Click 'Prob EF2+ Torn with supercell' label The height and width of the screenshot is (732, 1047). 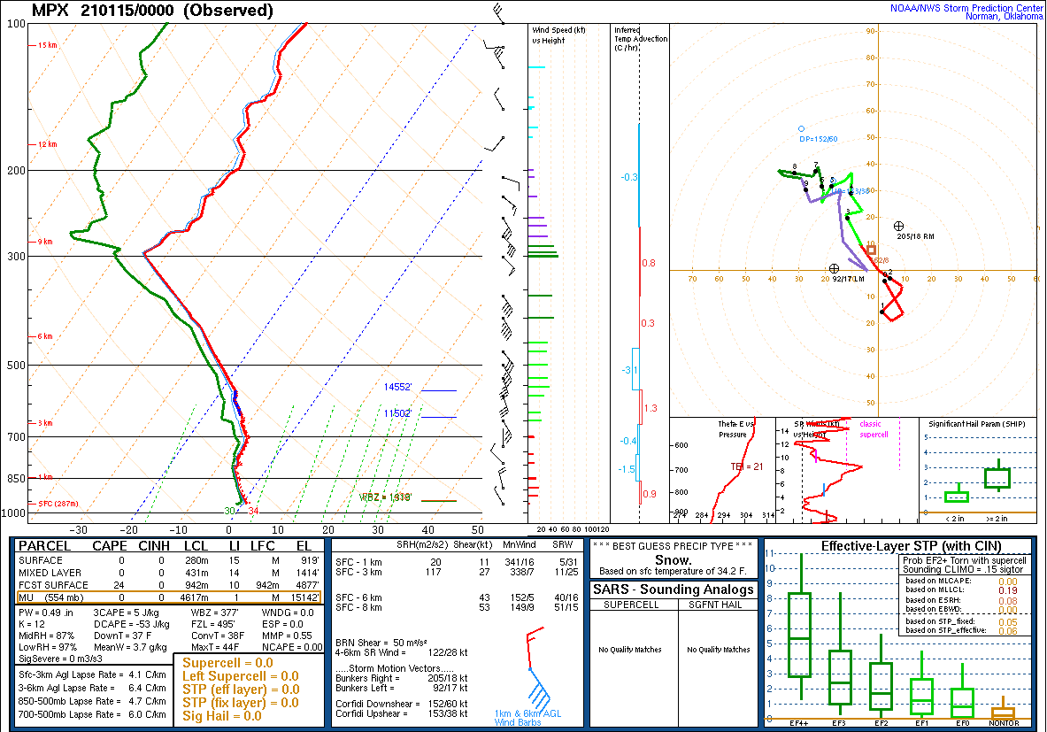(x=964, y=560)
